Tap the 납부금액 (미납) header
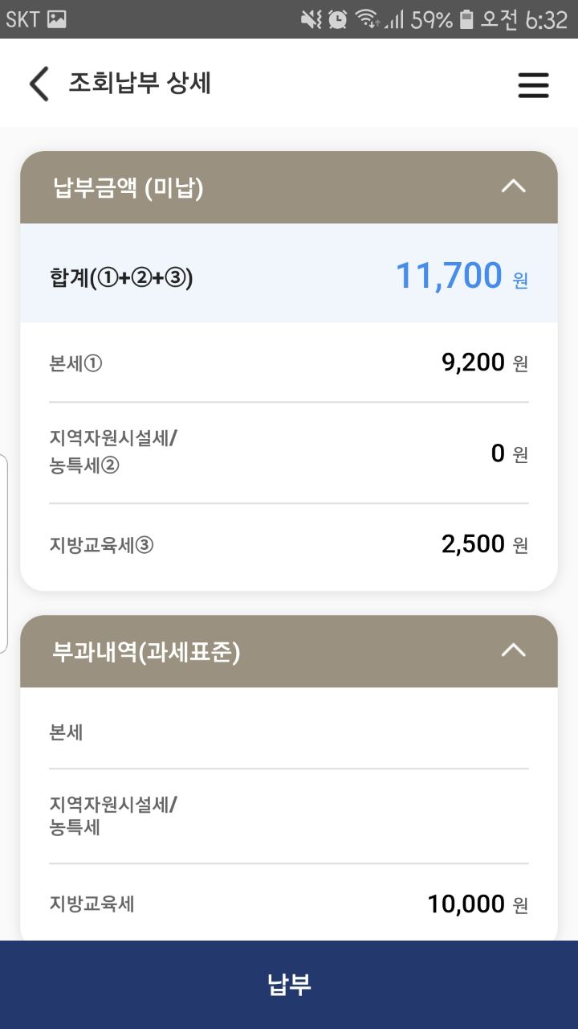 point(128,188)
